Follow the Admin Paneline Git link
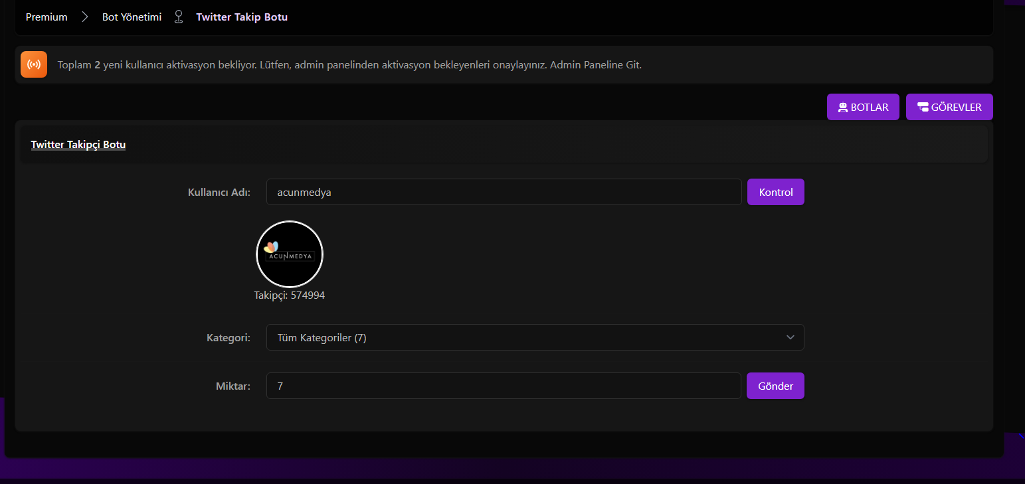 pyautogui.click(x=595, y=65)
